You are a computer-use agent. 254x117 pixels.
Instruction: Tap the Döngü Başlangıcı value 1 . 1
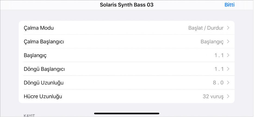(x=219, y=69)
